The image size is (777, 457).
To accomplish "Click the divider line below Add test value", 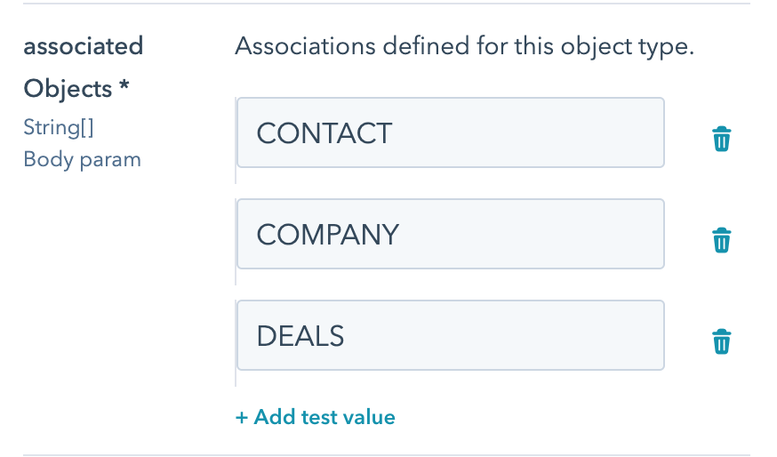I will [388, 454].
